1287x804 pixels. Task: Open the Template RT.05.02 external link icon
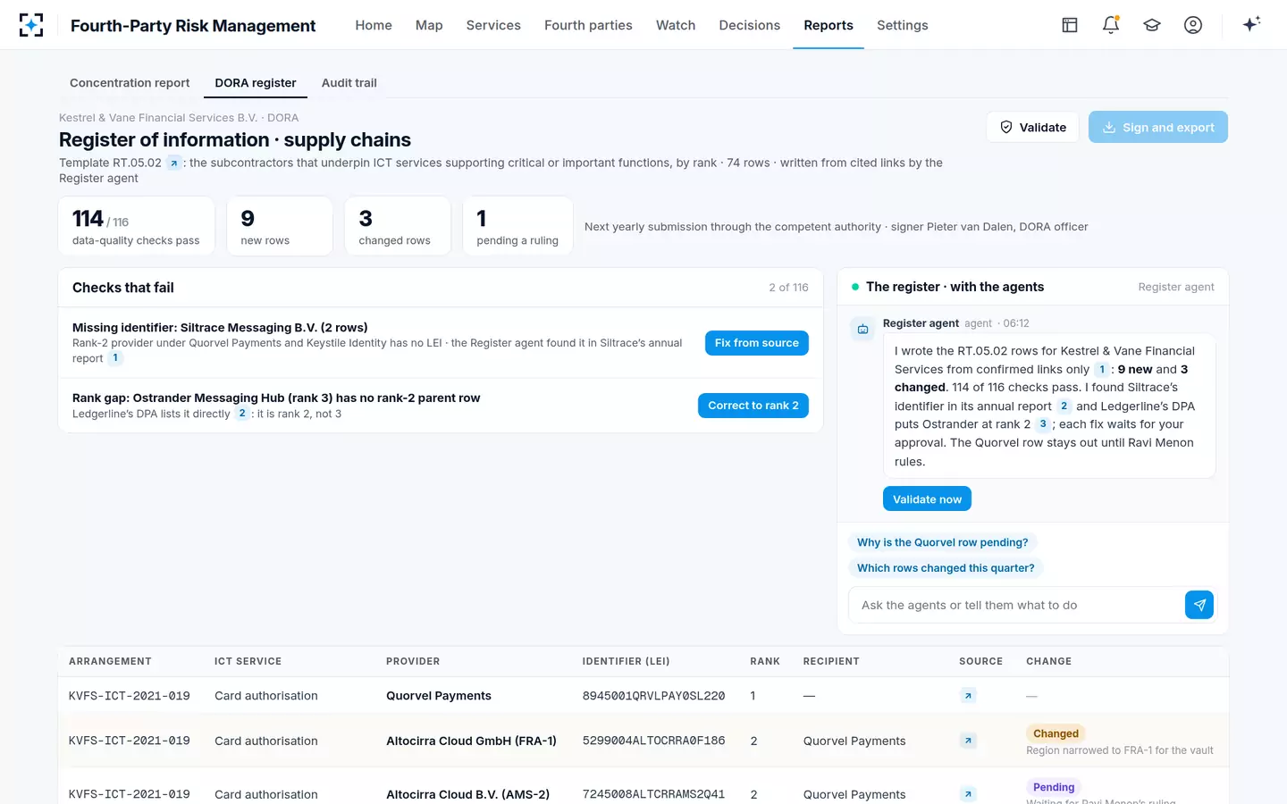tap(174, 163)
